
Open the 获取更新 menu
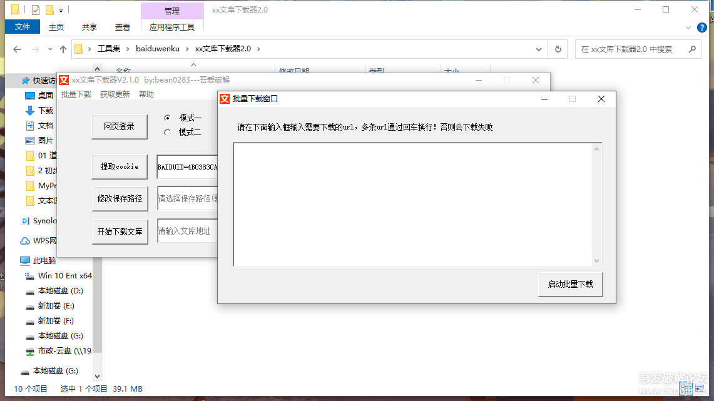click(x=115, y=94)
